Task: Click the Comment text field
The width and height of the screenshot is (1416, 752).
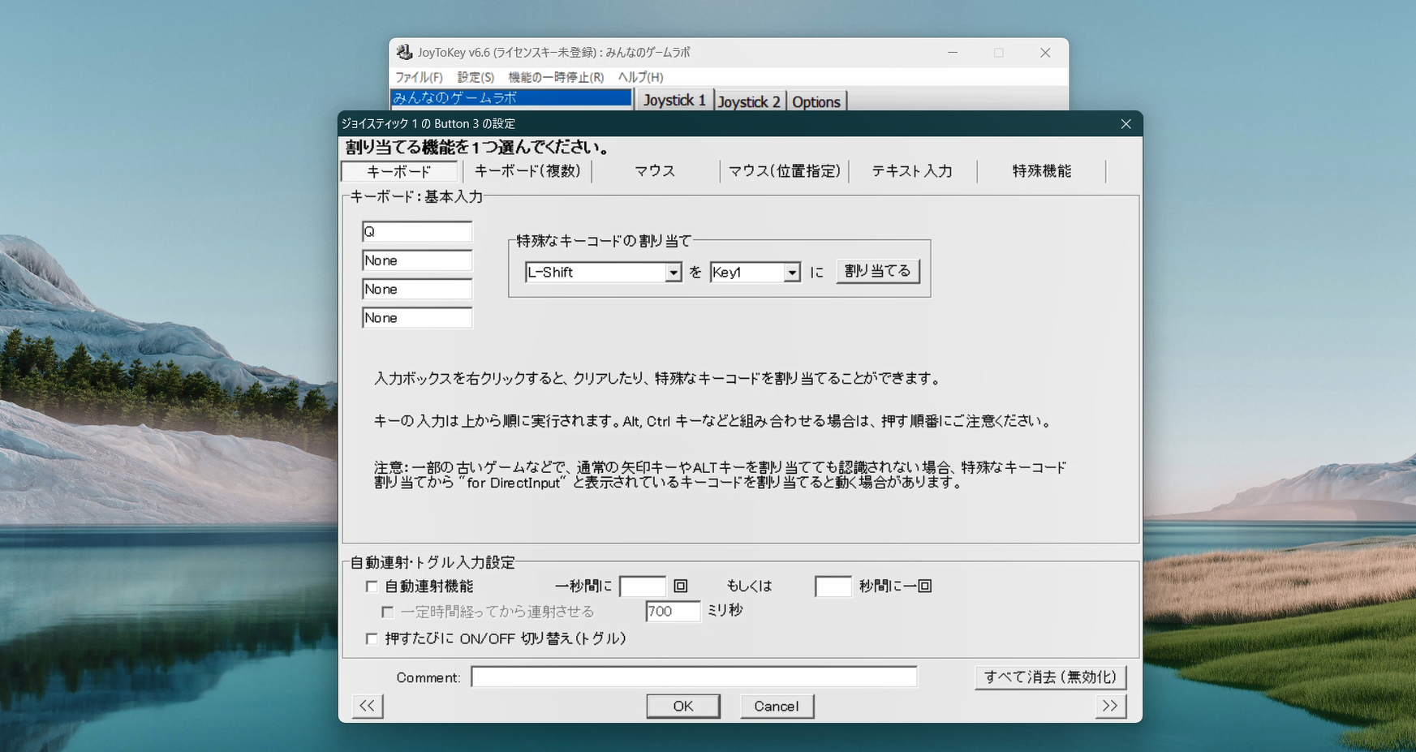Action: (694, 677)
